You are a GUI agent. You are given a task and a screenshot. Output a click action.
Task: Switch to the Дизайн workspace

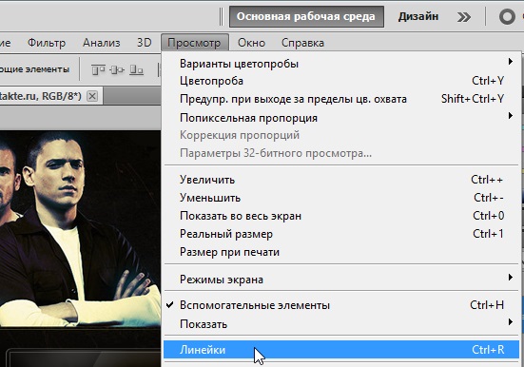click(x=418, y=16)
